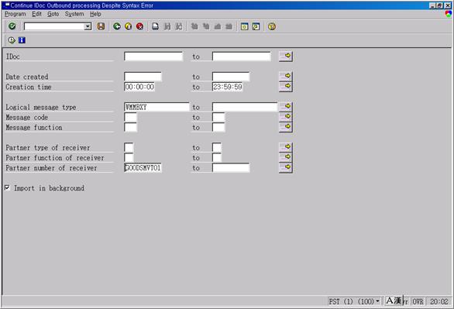Click the SAP logo icon at top right
This screenshot has width=454, height=309.
click(449, 14)
